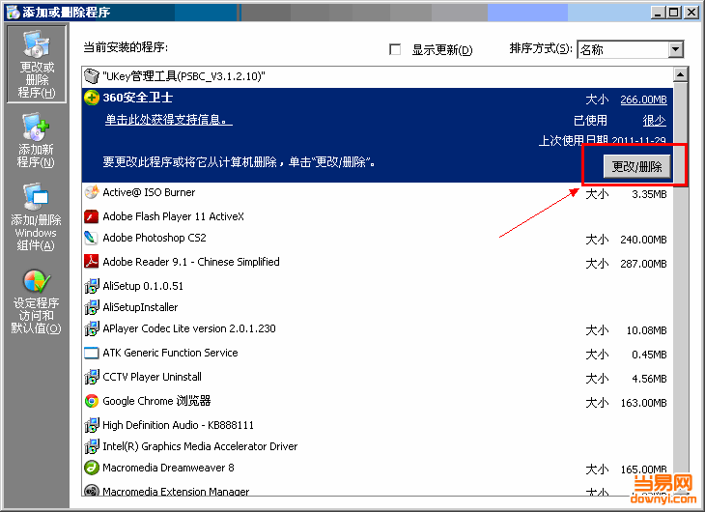This screenshot has height=512, width=705.
Task: Click the AliSetup 0.1.0.51 installer icon
Action: point(92,286)
